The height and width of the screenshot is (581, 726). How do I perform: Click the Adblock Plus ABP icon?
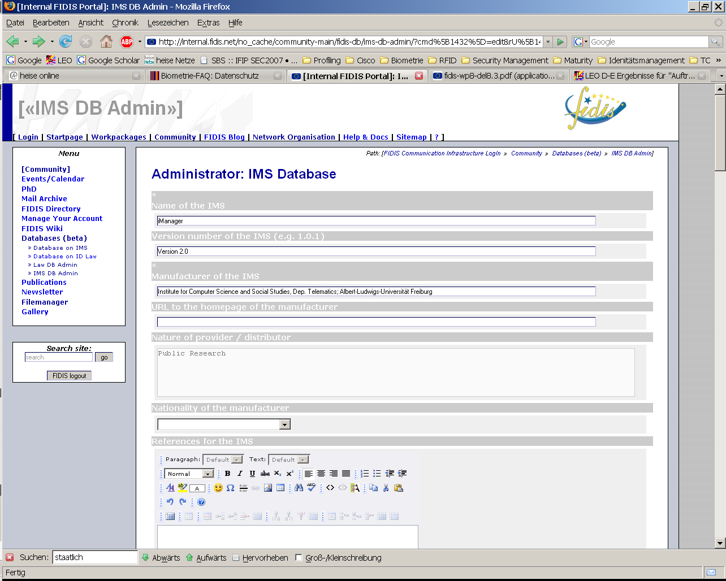point(127,42)
